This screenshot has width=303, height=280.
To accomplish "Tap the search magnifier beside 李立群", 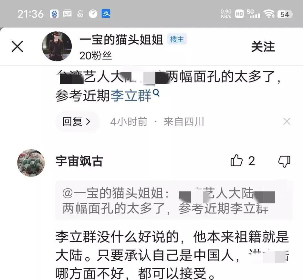I will (x=156, y=93).
